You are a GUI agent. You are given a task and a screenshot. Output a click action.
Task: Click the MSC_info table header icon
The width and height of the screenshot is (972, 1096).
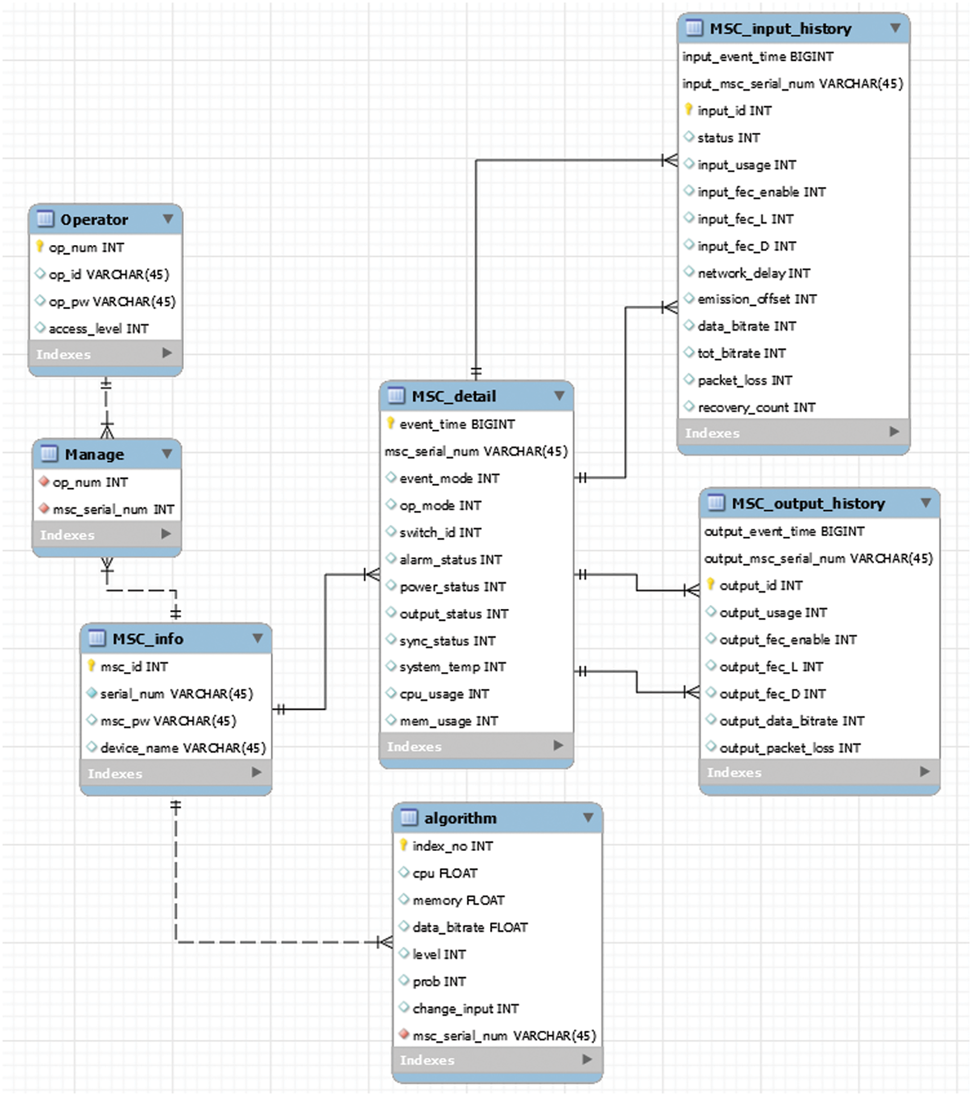pyautogui.click(x=97, y=638)
